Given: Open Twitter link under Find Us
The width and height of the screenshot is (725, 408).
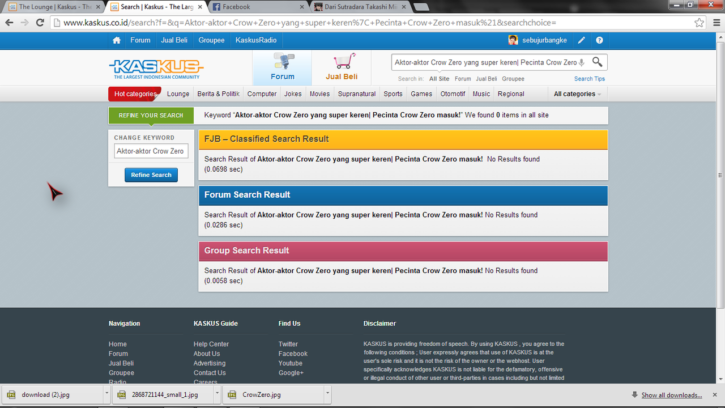Looking at the screenshot, I should coord(288,344).
